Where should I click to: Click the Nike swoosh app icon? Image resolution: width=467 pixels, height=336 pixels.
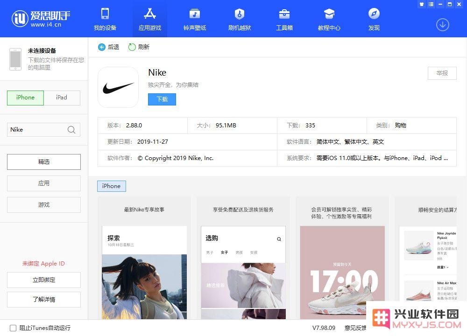click(118, 87)
